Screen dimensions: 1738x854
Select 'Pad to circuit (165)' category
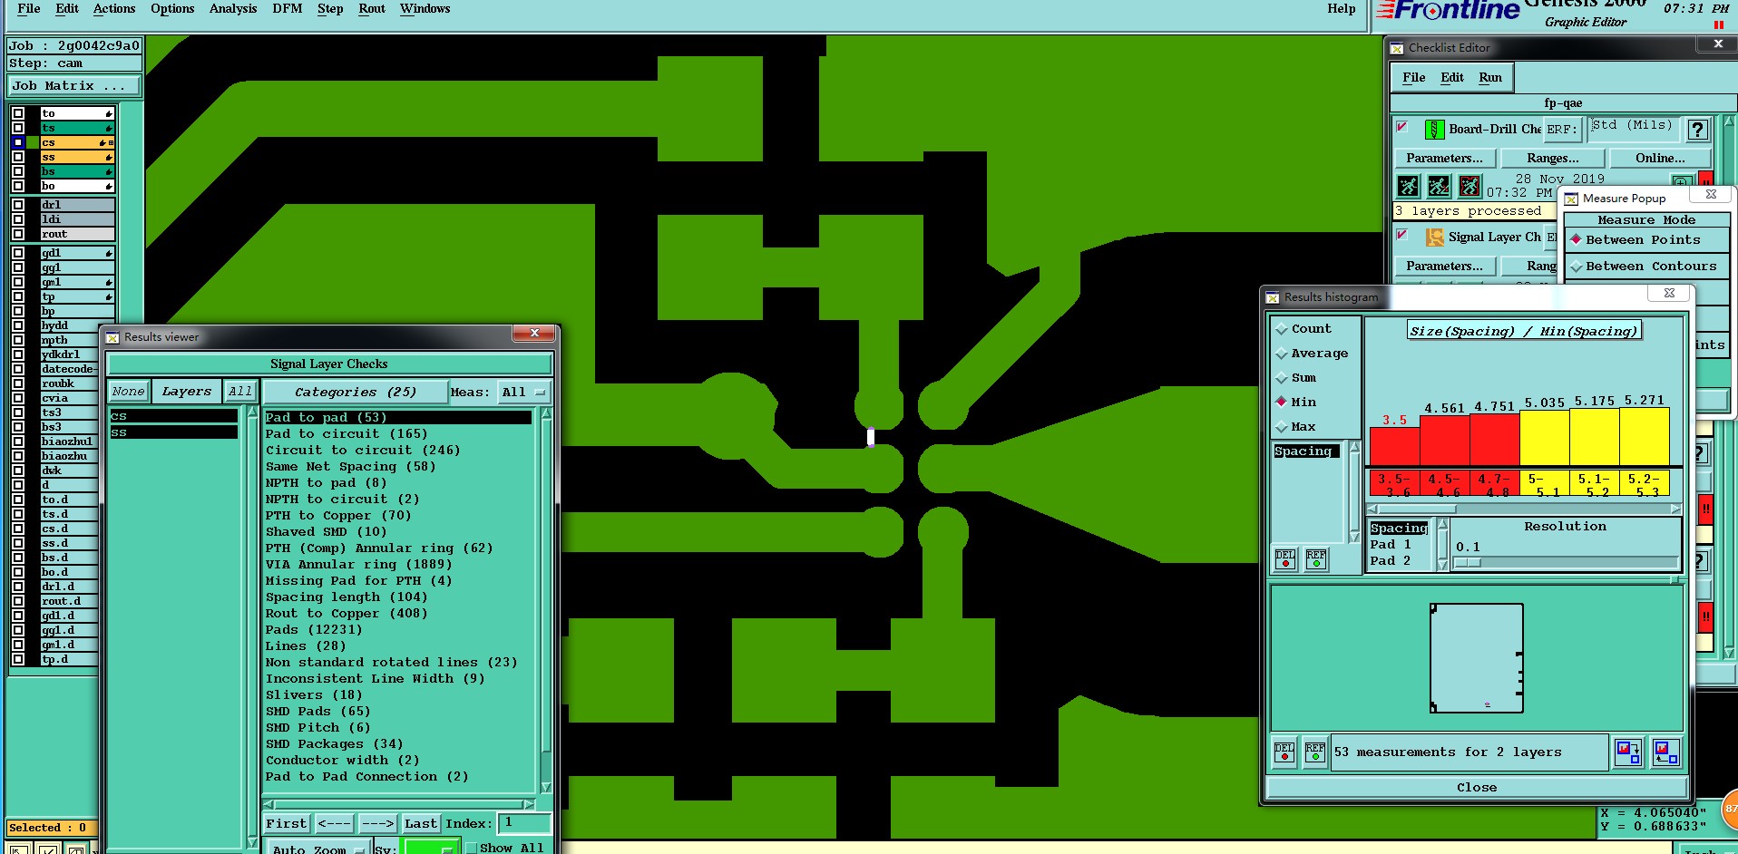click(347, 434)
